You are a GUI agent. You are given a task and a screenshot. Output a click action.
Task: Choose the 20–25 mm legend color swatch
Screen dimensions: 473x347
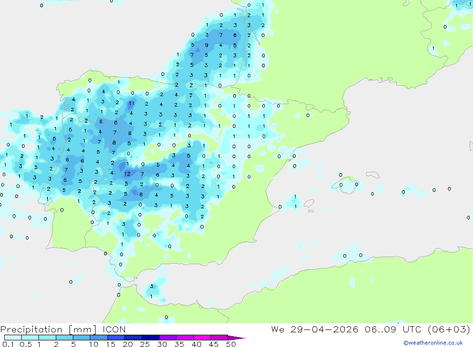pyautogui.click(x=133, y=338)
